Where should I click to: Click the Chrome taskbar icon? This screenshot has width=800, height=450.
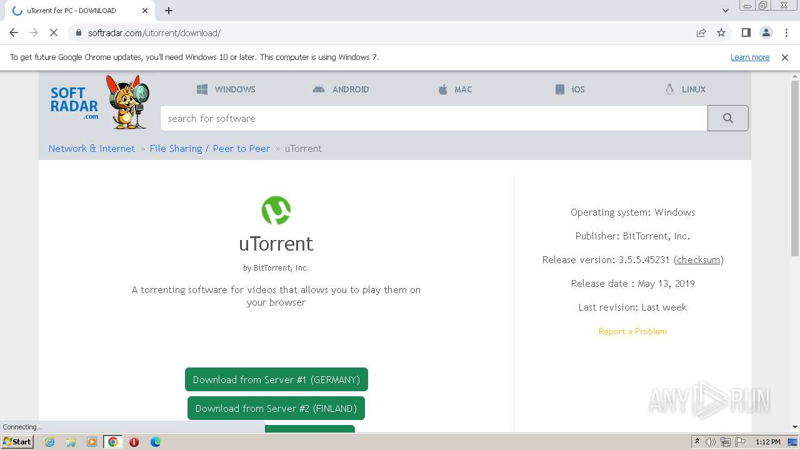[113, 442]
